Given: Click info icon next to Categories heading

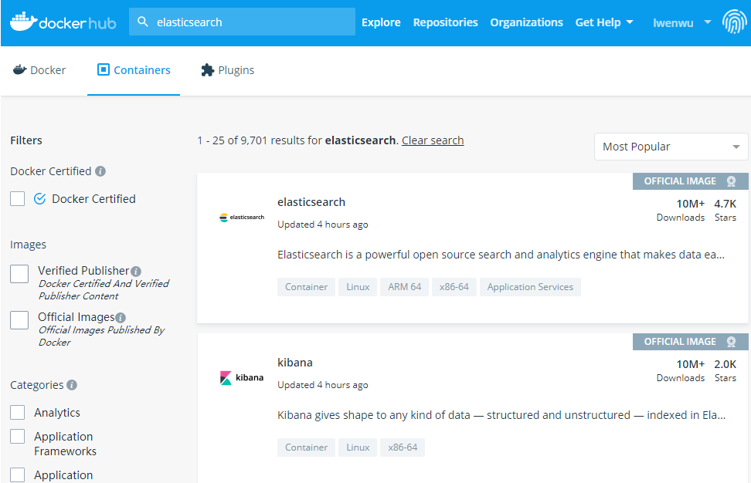Looking at the screenshot, I should coord(72,385).
